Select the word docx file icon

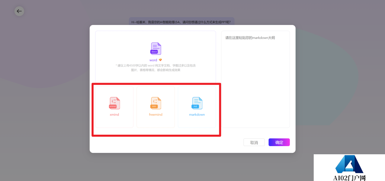click(156, 48)
